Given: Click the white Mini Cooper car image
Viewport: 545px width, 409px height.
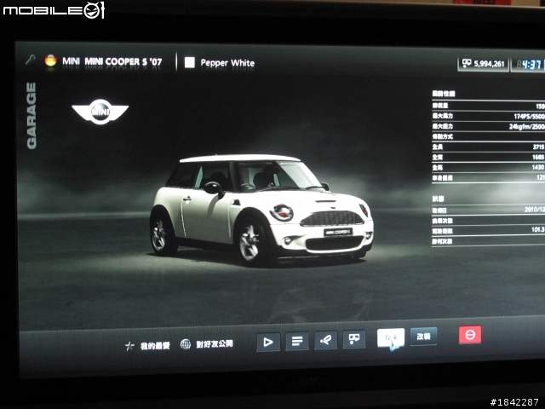Looking at the screenshot, I should click(x=261, y=210).
